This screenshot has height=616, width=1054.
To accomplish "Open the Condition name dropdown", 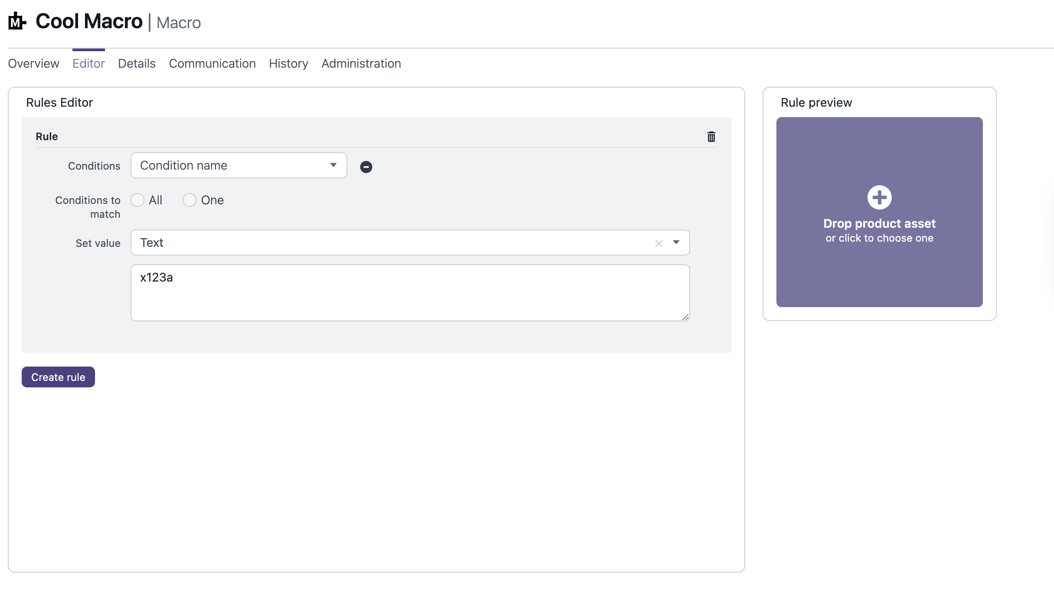I will [239, 165].
